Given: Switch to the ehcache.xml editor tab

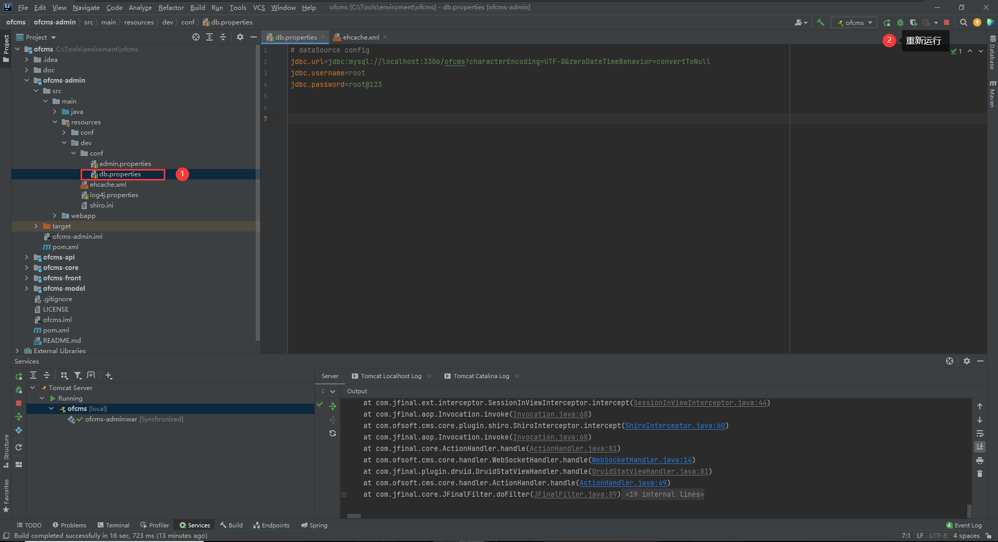Looking at the screenshot, I should click(x=361, y=37).
